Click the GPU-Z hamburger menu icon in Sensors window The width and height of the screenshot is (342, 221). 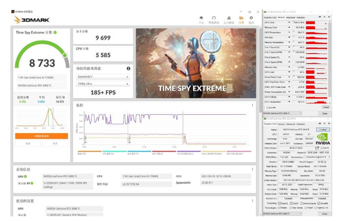(329, 17)
